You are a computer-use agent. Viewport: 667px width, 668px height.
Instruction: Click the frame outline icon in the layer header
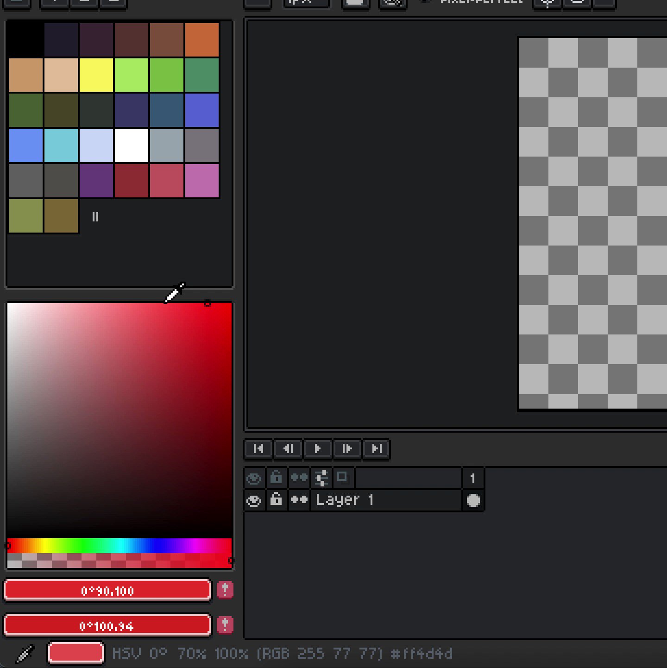click(343, 478)
